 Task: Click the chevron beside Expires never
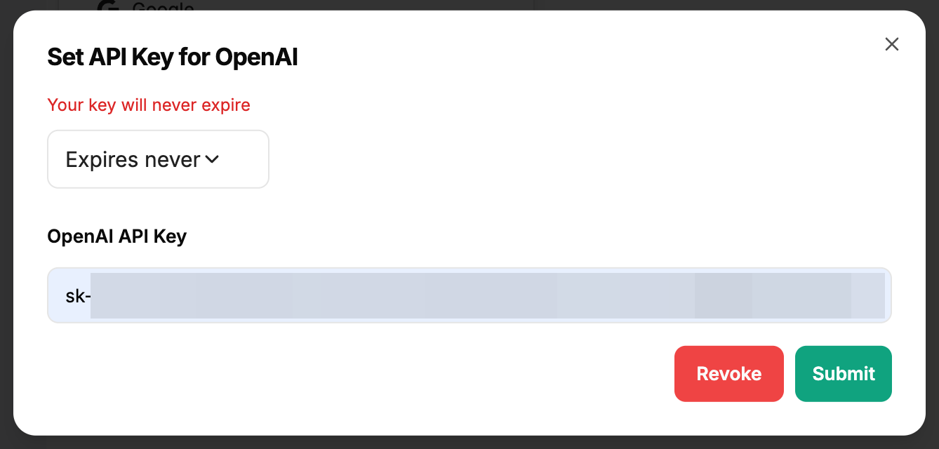coord(212,159)
